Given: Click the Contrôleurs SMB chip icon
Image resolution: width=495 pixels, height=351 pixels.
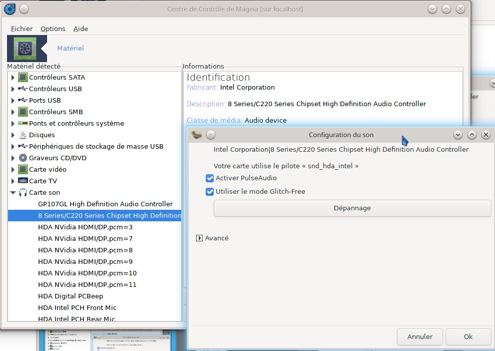Looking at the screenshot, I should pos(23,112).
